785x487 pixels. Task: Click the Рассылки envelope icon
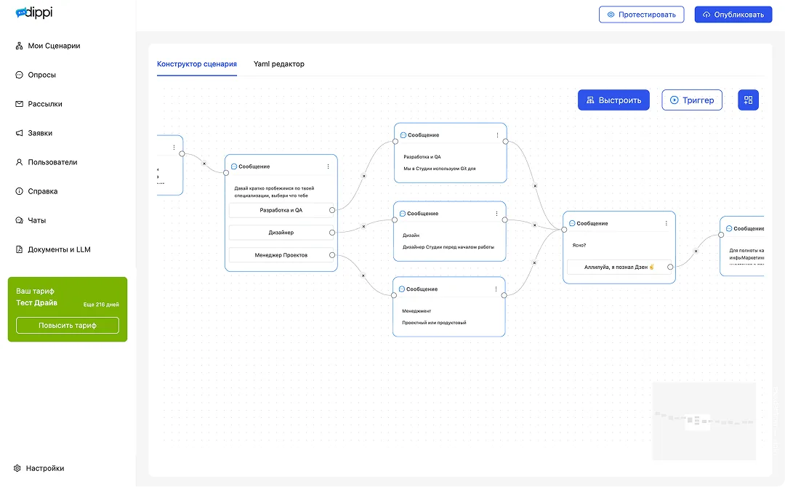pyautogui.click(x=17, y=104)
